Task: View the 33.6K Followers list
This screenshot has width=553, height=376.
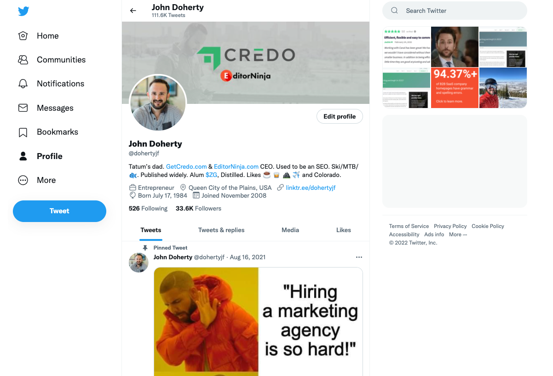Action: click(x=198, y=208)
